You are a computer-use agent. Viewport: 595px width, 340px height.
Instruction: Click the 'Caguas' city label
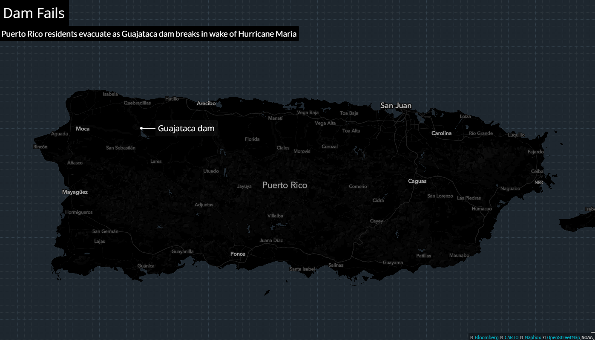[417, 181]
